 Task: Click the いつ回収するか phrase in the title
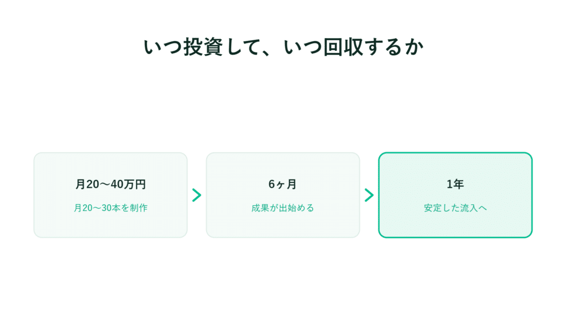(353, 47)
